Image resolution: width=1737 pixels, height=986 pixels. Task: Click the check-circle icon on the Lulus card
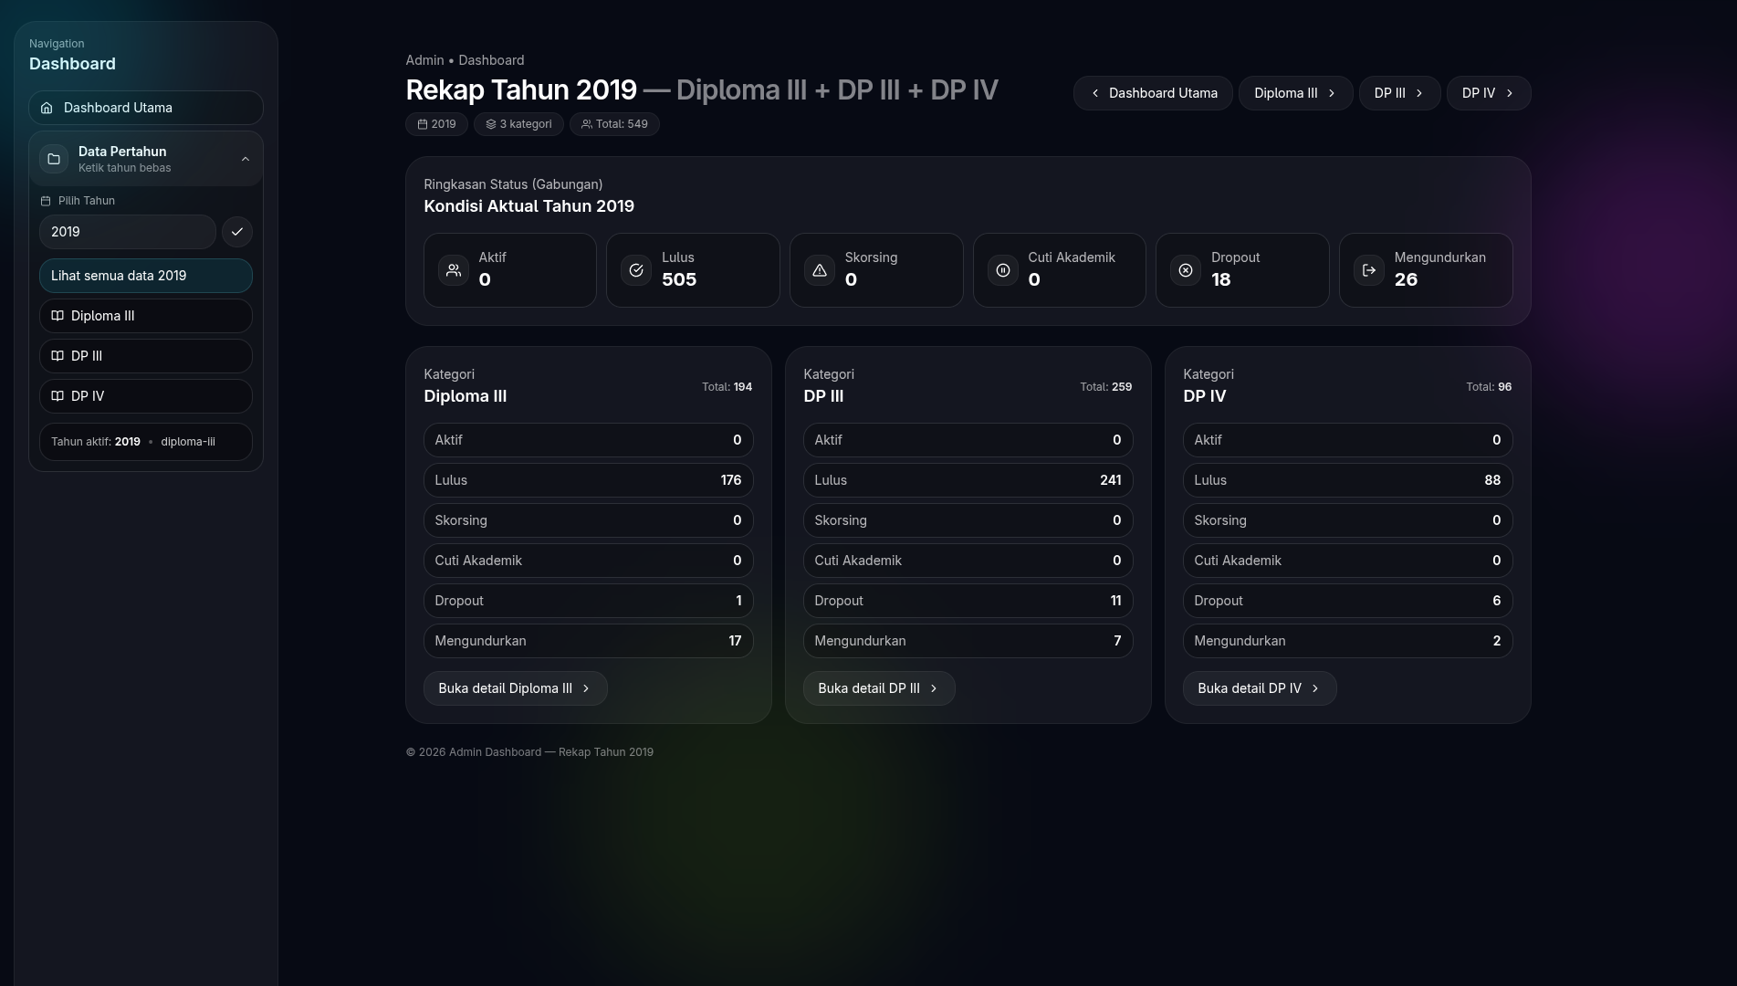pyautogui.click(x=636, y=270)
